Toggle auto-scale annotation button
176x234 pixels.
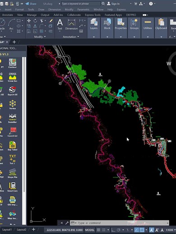tap(157, 230)
